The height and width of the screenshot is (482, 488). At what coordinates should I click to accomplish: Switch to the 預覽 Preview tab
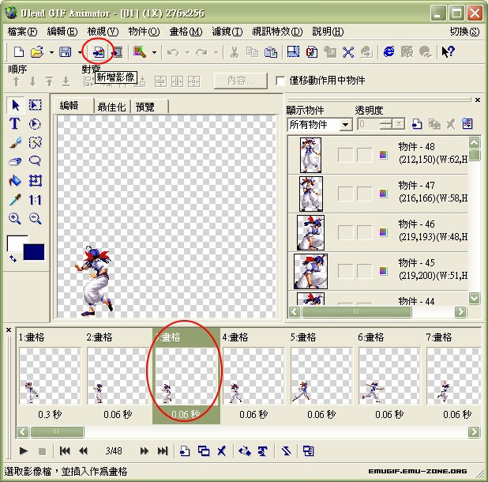coord(145,107)
